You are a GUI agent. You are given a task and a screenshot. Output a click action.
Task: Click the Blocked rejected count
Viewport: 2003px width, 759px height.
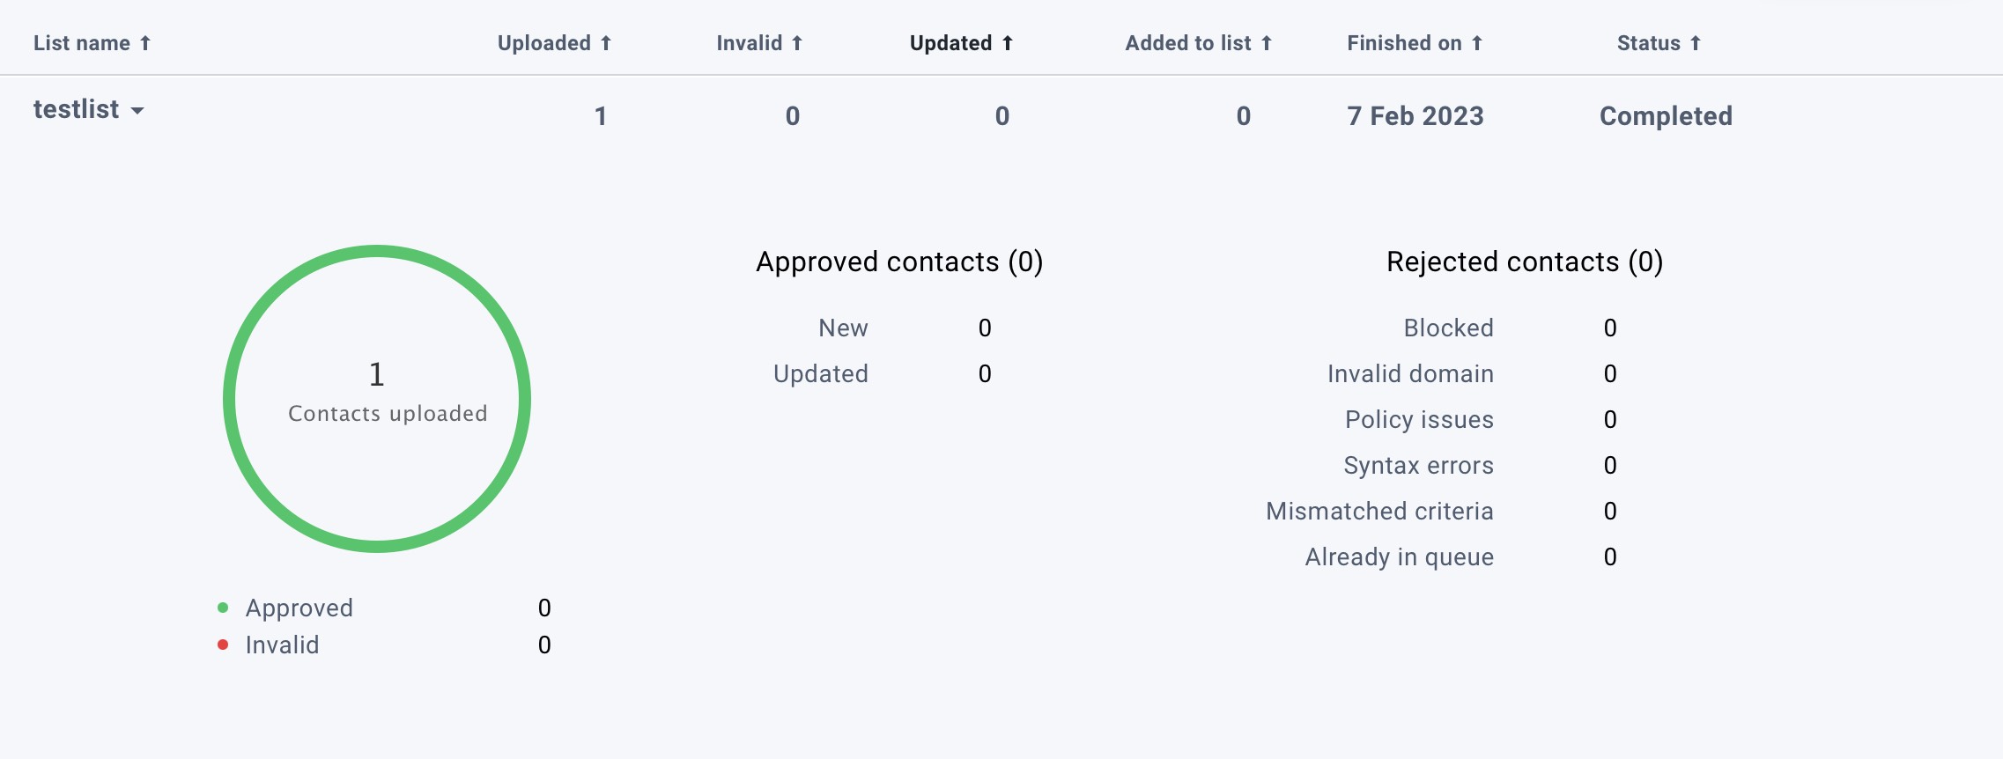point(1610,327)
